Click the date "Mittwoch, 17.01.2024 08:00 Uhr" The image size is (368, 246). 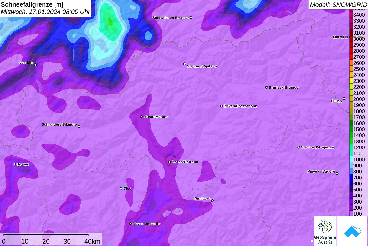[x=45, y=12]
